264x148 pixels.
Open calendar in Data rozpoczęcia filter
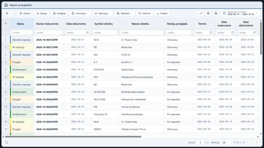coord(232,33)
